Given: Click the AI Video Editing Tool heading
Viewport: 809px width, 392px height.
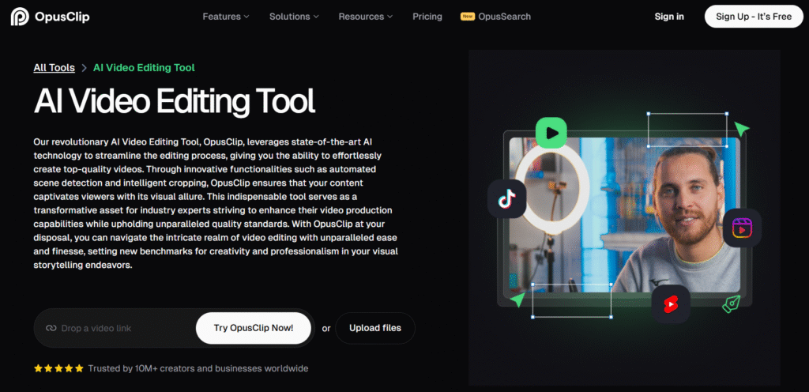Looking at the screenshot, I should [174, 100].
